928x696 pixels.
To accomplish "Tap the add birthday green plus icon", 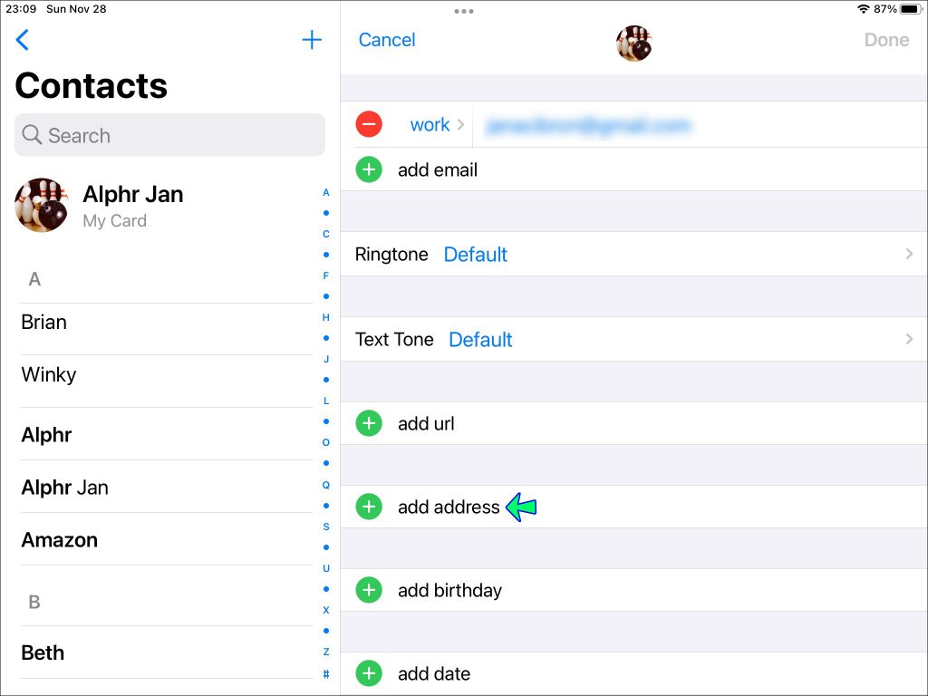I will 369,590.
